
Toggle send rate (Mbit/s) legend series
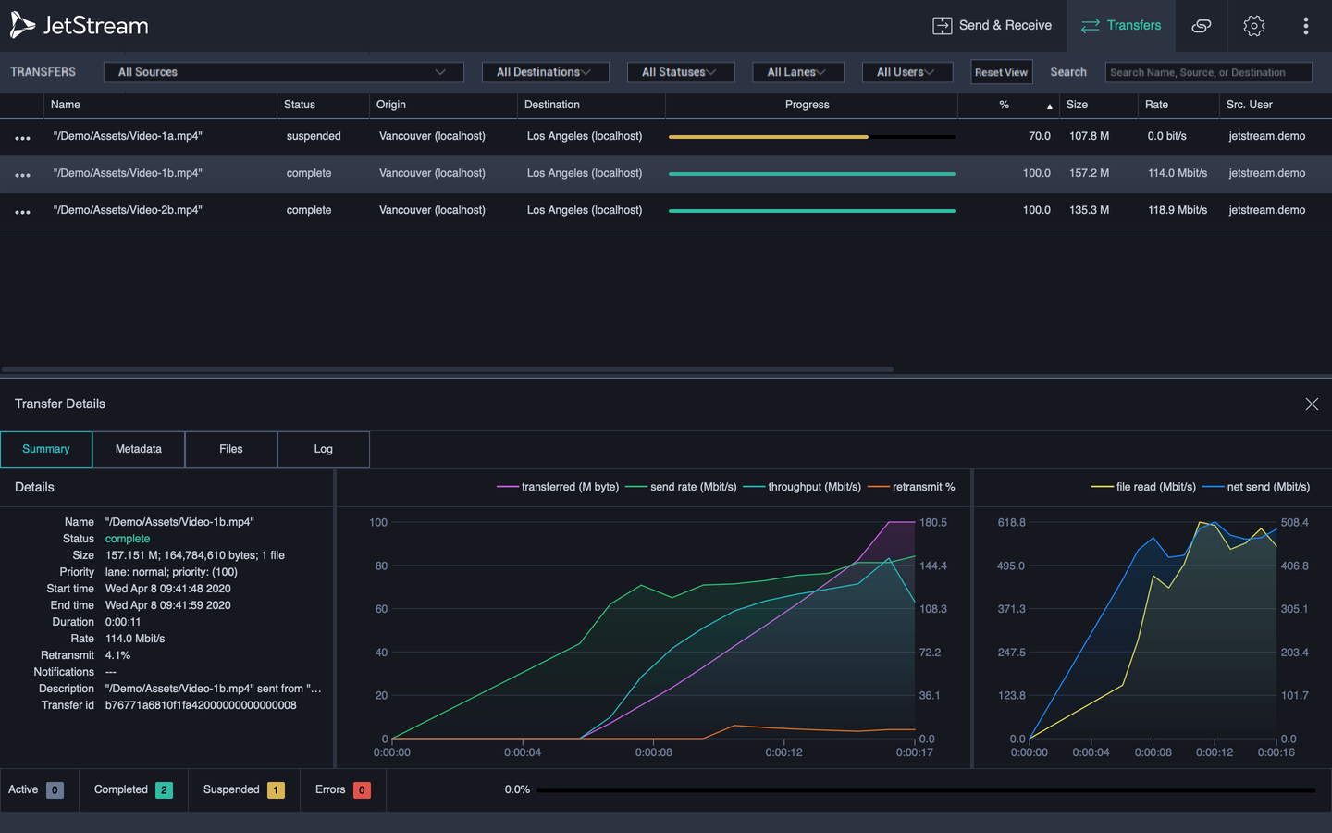tap(682, 487)
